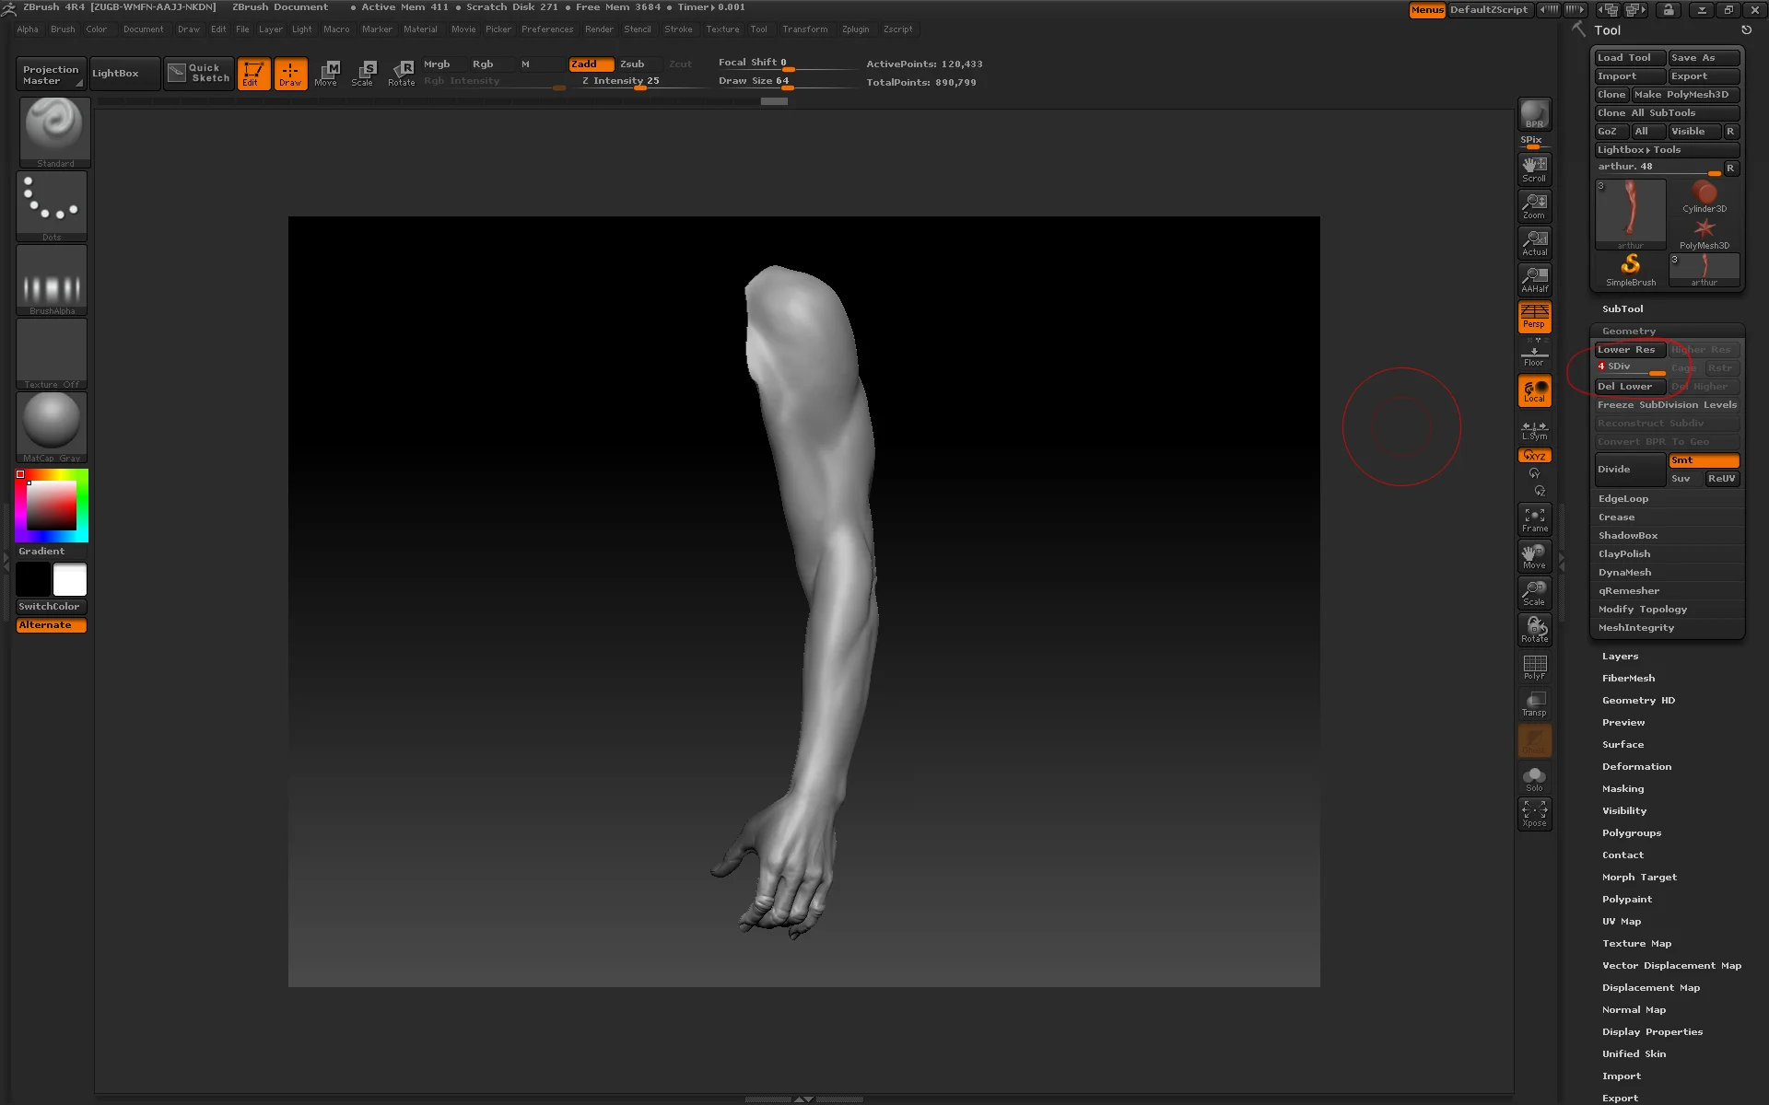Open the Zplugin menu
1769x1105 pixels.
click(x=855, y=29)
